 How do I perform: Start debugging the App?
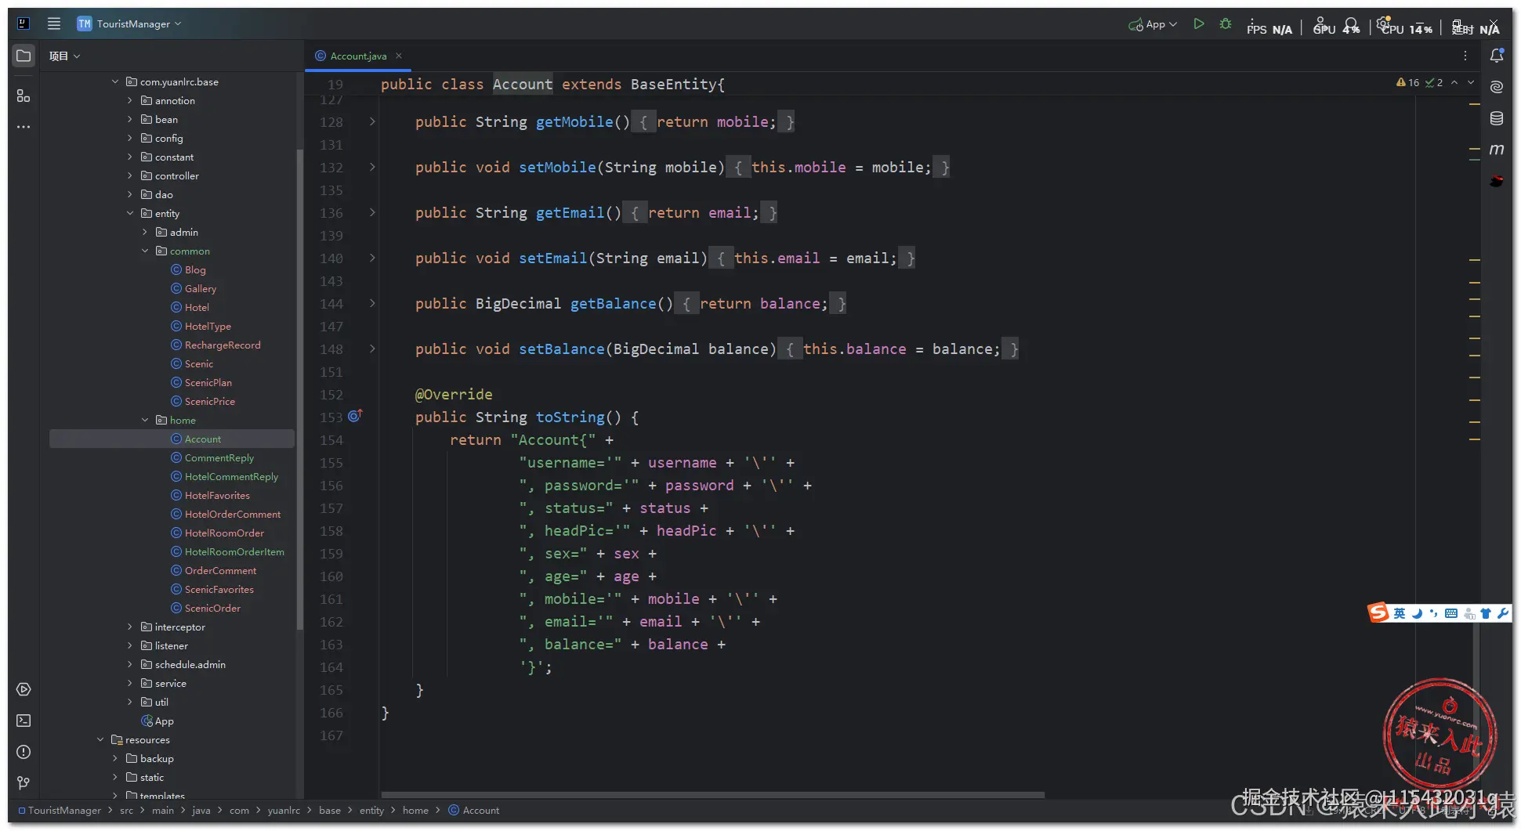click(1226, 24)
